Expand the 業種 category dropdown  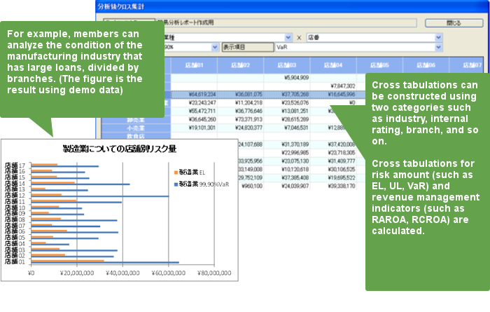tap(288, 36)
